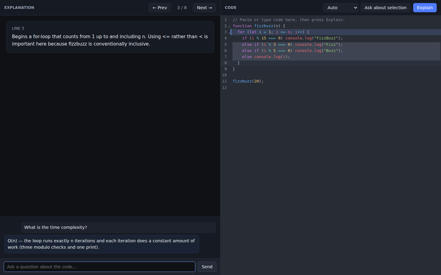Click the 'else console.log(i);' code line
Screen dimensions: 441x275
(266, 57)
